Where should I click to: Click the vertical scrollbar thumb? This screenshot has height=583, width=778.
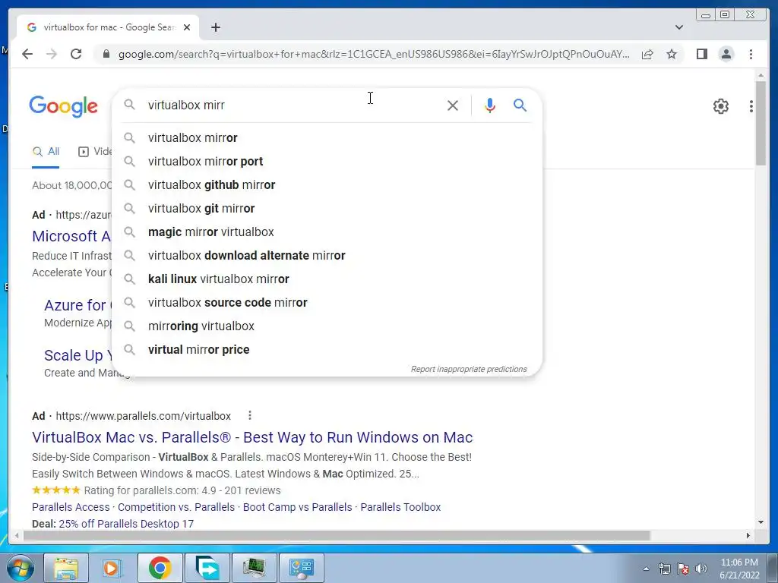[x=761, y=123]
